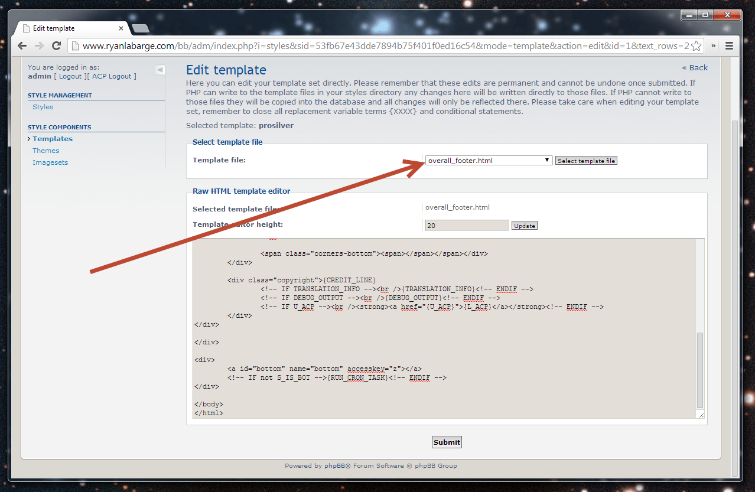This screenshot has height=492, width=755.
Task: Click the template editor height field
Action: point(467,226)
